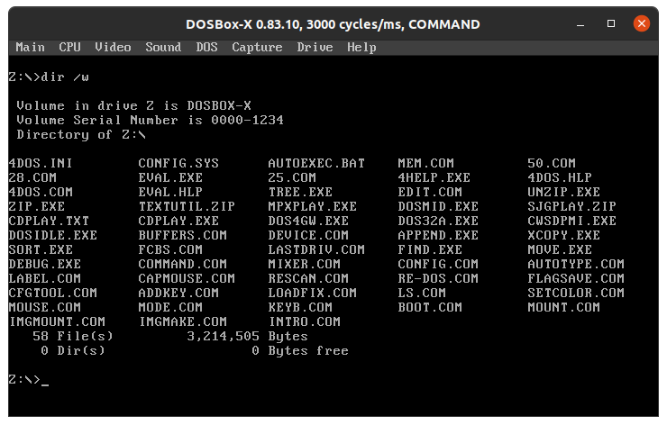Click the 4DOS.INI file name
The width and height of the screenshot is (667, 425).
[41, 163]
